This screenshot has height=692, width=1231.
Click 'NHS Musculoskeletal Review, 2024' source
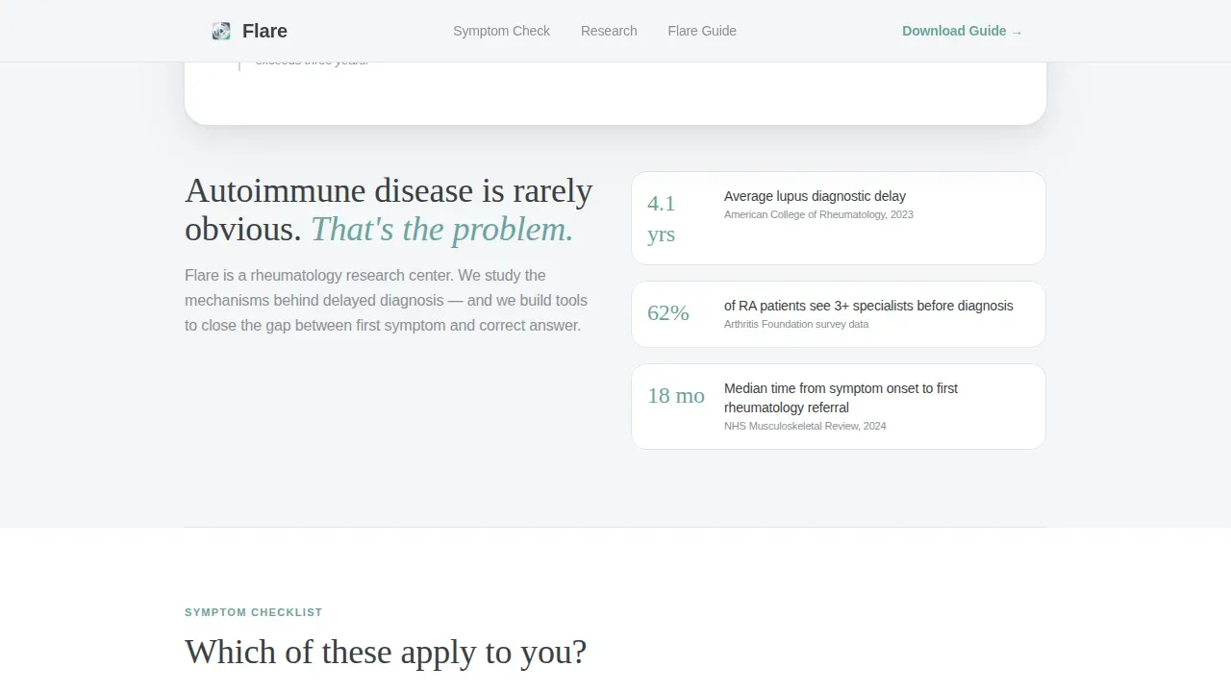coord(805,426)
